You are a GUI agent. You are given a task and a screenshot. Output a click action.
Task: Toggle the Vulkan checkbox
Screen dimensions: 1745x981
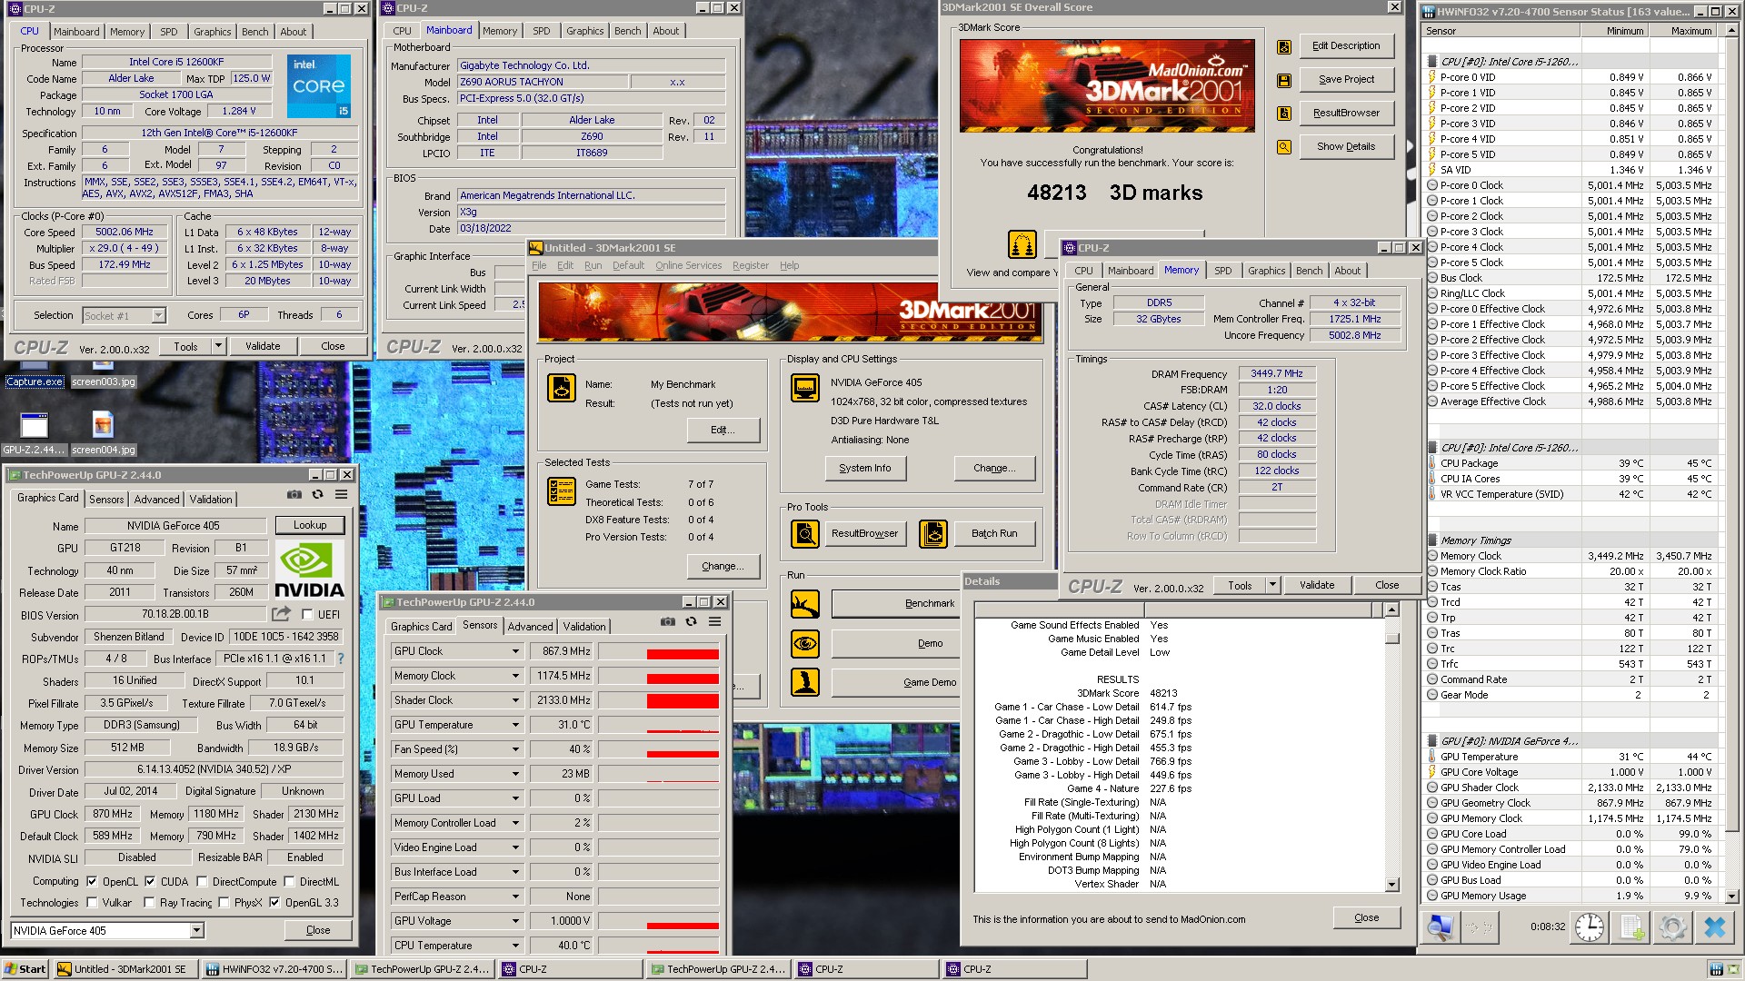click(x=92, y=903)
